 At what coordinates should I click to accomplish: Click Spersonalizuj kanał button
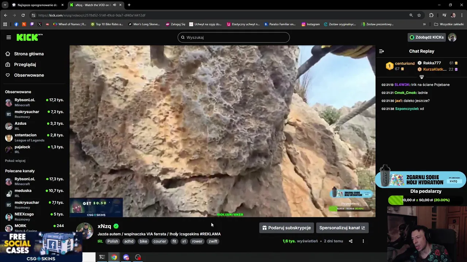tap(342, 228)
